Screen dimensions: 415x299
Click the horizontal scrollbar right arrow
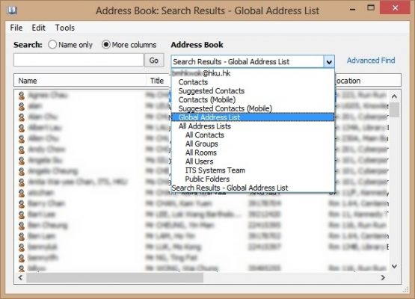(x=383, y=277)
